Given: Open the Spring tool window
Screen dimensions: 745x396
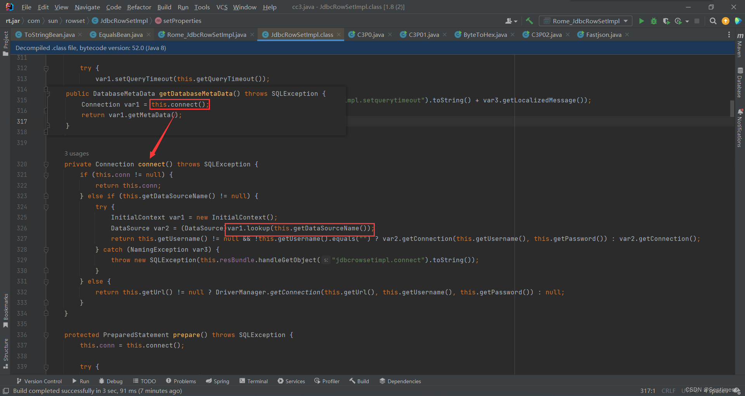Looking at the screenshot, I should [x=217, y=381].
